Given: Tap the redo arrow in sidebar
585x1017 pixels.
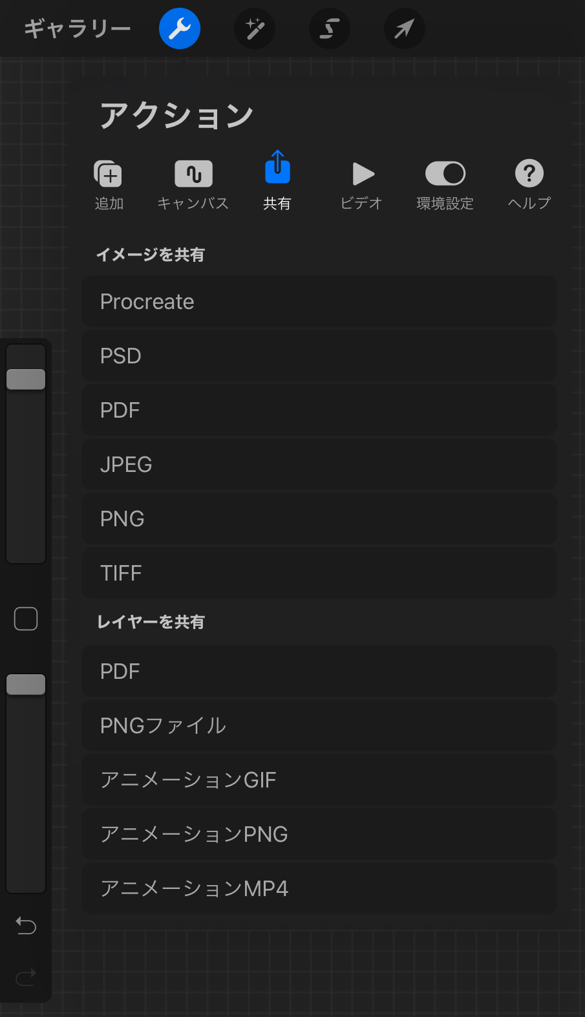Looking at the screenshot, I should pos(26,977).
